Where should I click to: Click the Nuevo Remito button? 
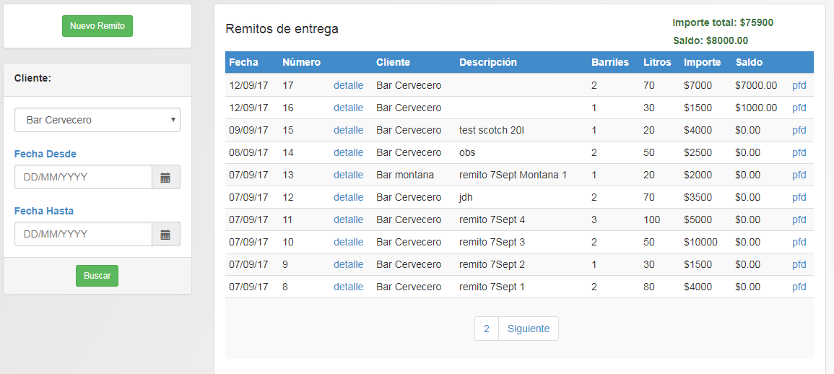97,26
